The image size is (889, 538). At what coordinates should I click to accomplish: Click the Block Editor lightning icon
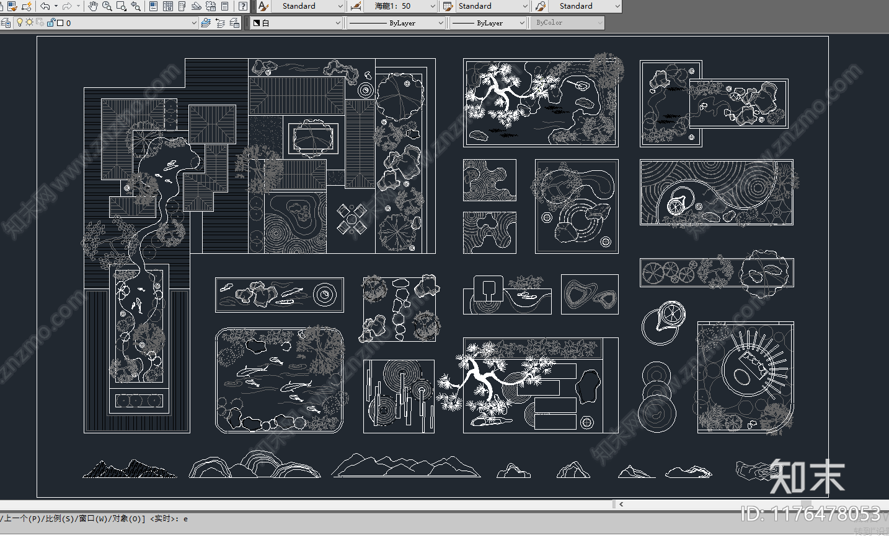(27, 6)
